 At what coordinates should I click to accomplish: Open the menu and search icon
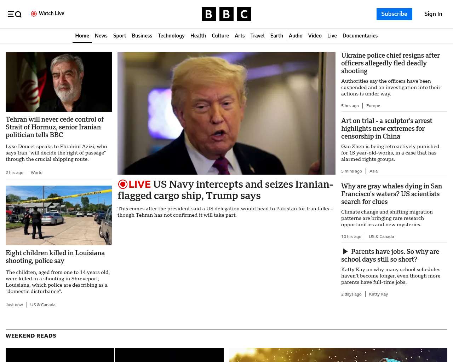(x=15, y=14)
